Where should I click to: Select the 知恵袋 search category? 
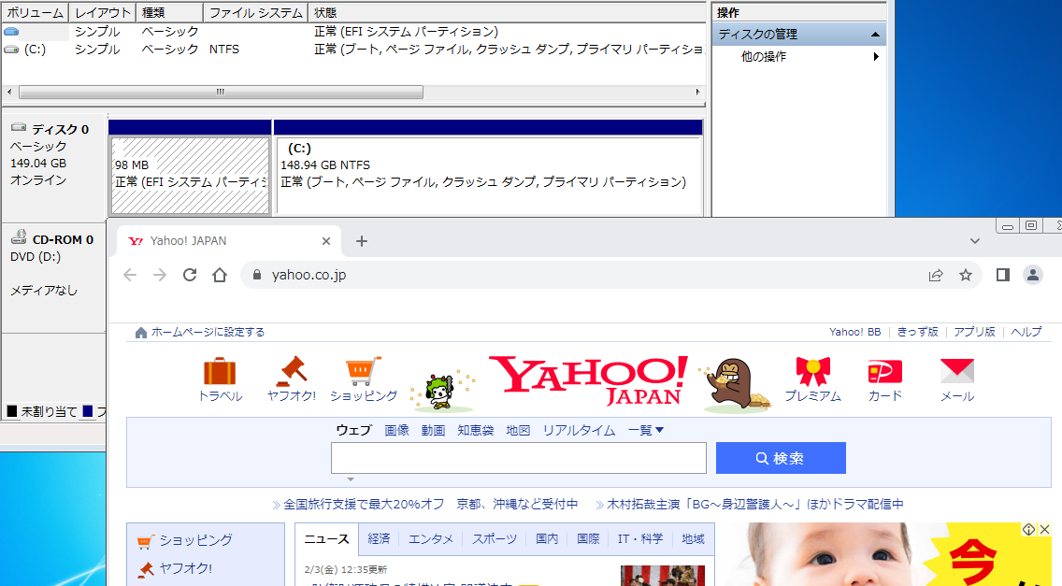tap(476, 430)
